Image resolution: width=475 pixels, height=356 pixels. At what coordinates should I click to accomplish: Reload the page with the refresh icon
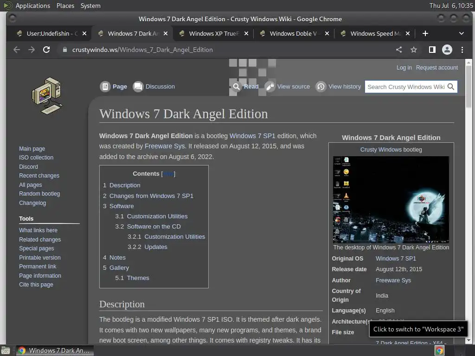[x=46, y=50]
